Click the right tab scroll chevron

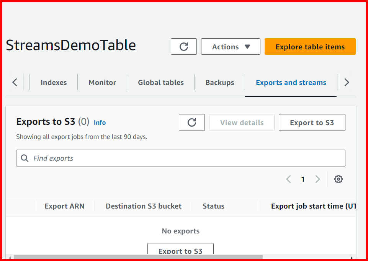coord(346,82)
